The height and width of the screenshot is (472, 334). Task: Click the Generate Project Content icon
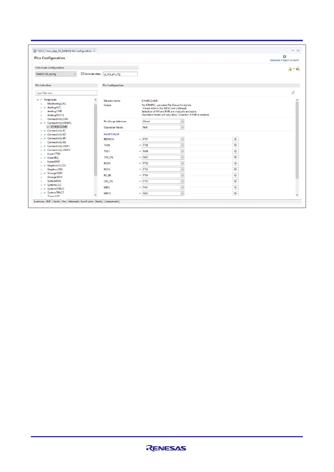[284, 57]
